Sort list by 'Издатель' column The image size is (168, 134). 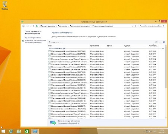coord(136,46)
